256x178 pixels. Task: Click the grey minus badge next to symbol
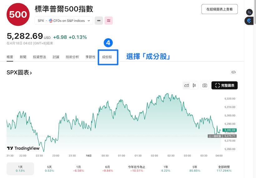tap(99, 21)
